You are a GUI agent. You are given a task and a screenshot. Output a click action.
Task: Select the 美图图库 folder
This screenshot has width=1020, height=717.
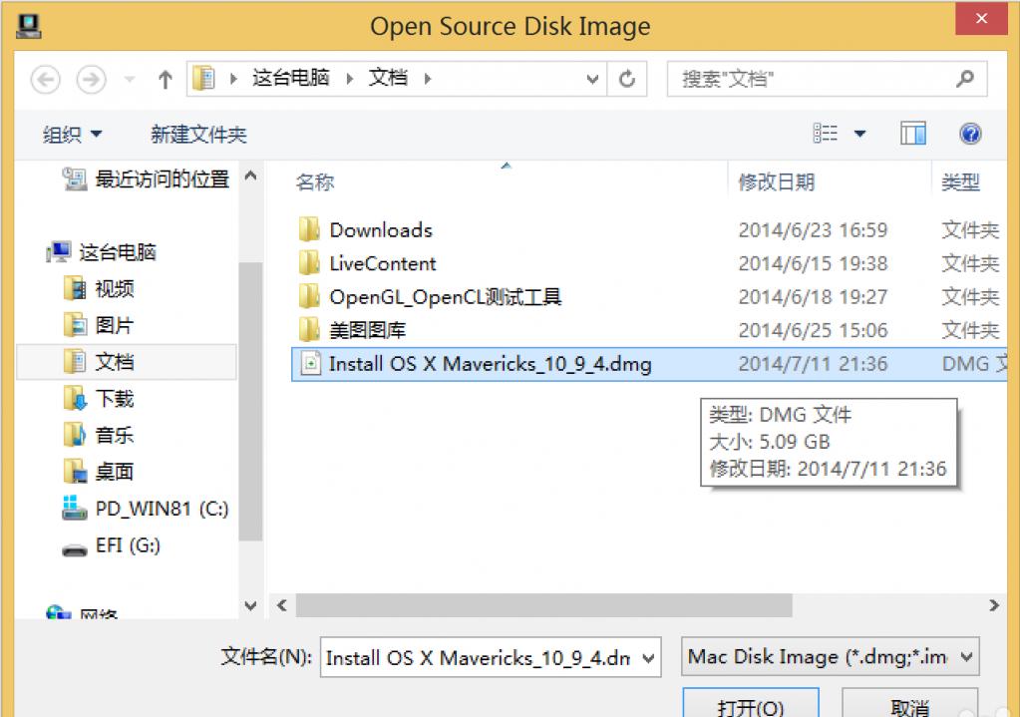pyautogui.click(x=368, y=330)
